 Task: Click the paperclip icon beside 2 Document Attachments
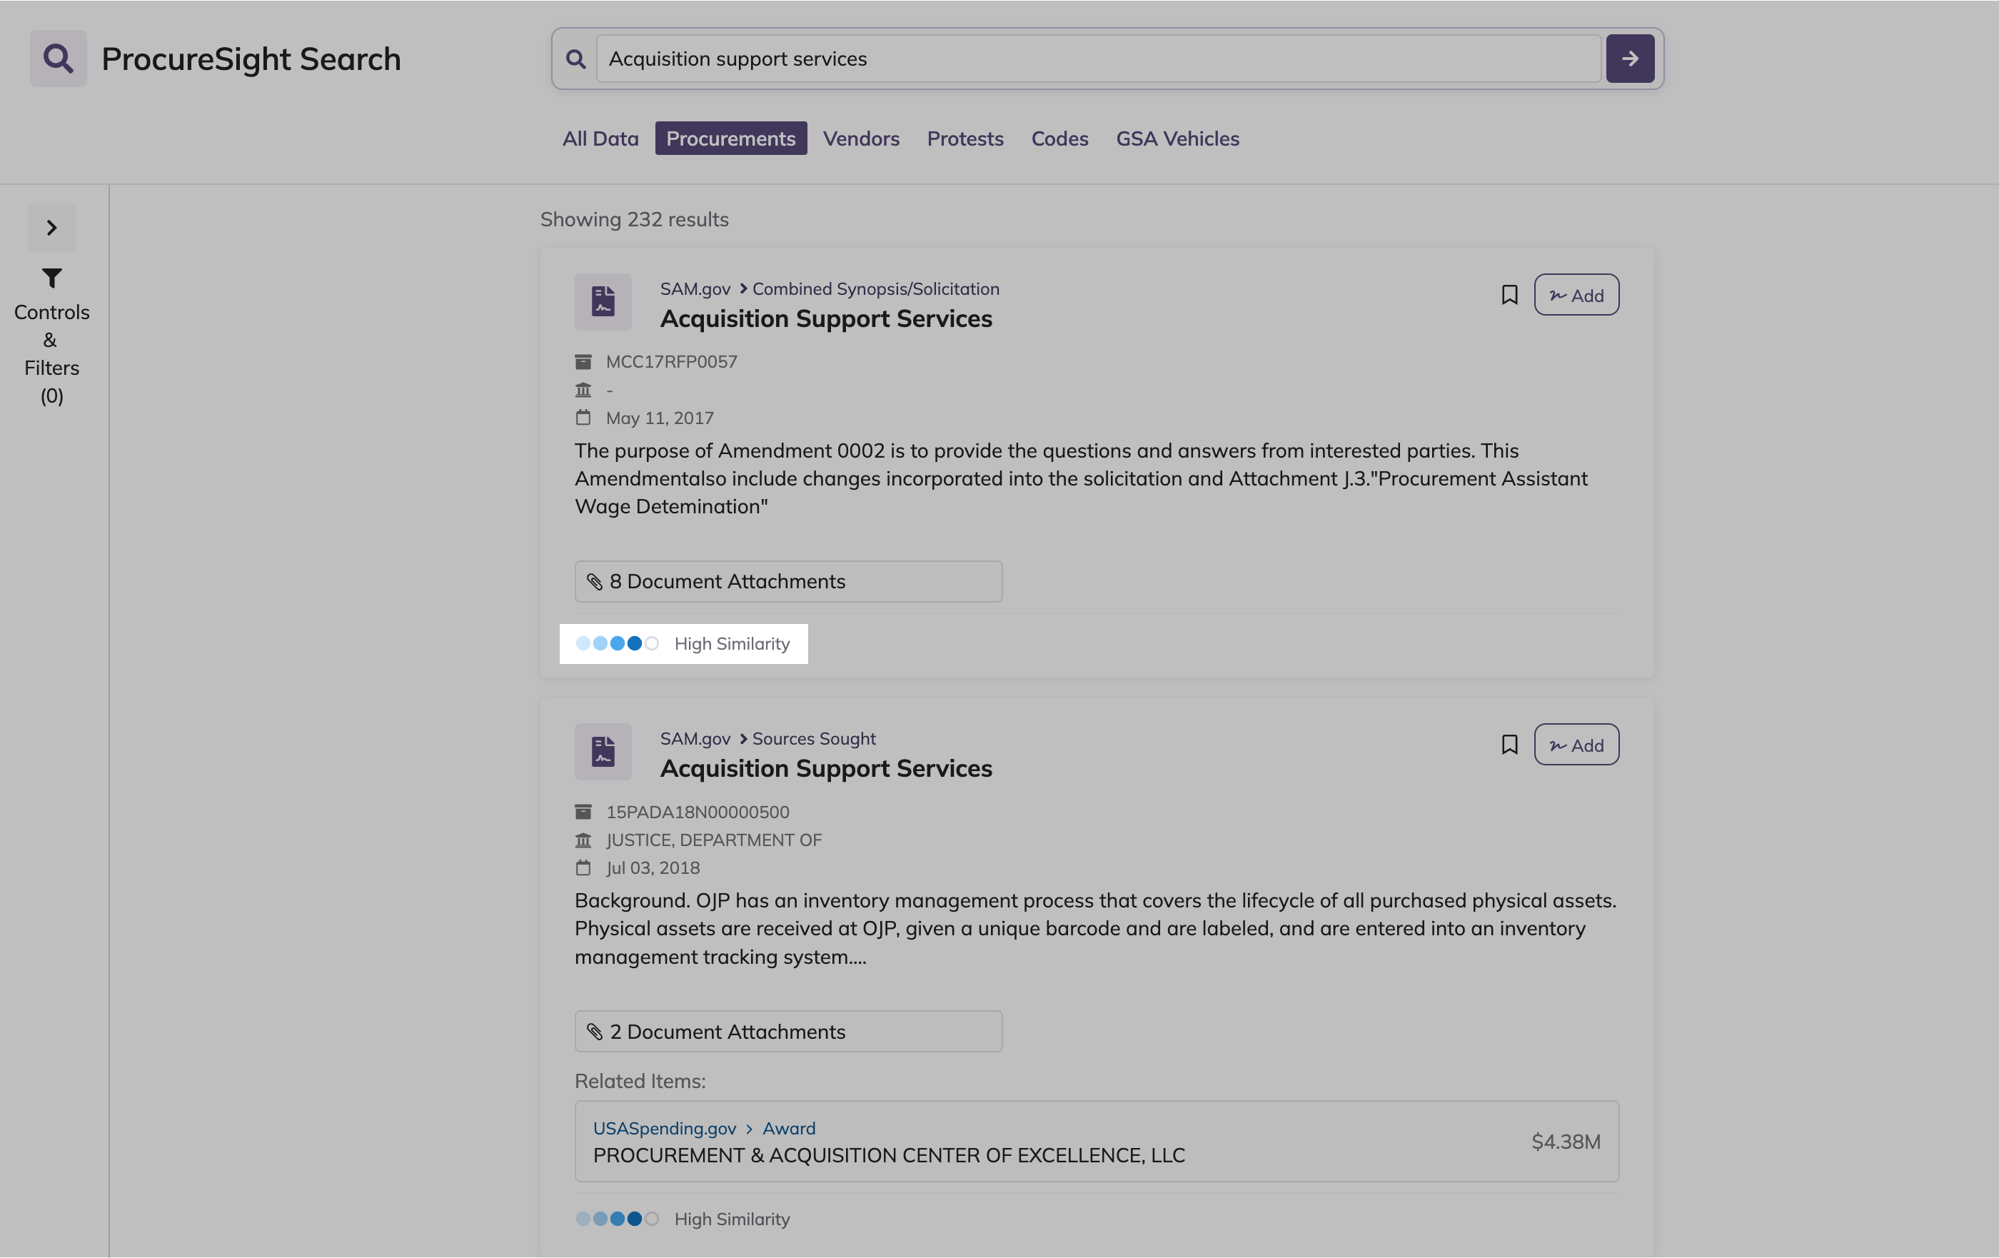tap(595, 1031)
